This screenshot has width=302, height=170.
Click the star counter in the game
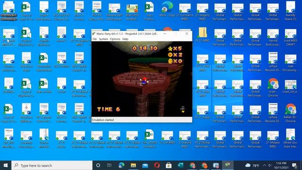coord(175,48)
